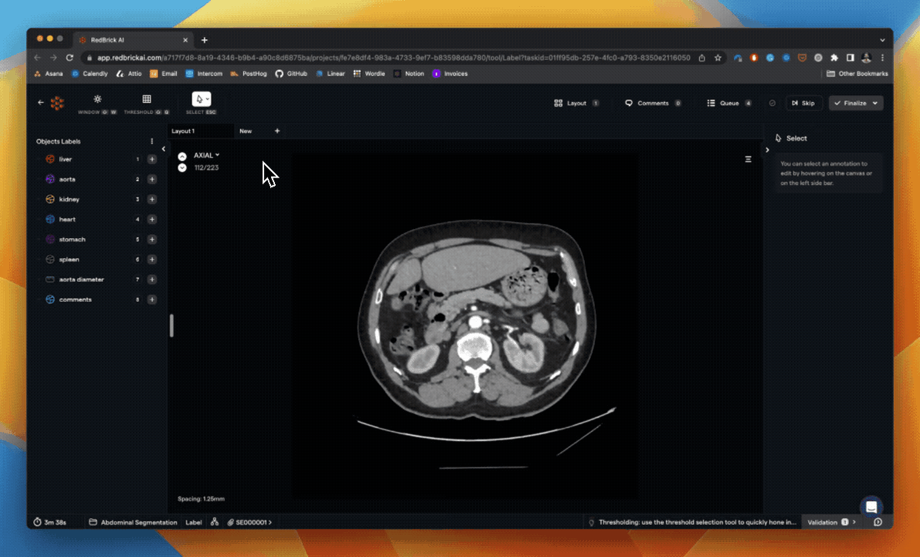The height and width of the screenshot is (557, 920).
Task: Add a new stomach annotation
Action: pos(152,239)
